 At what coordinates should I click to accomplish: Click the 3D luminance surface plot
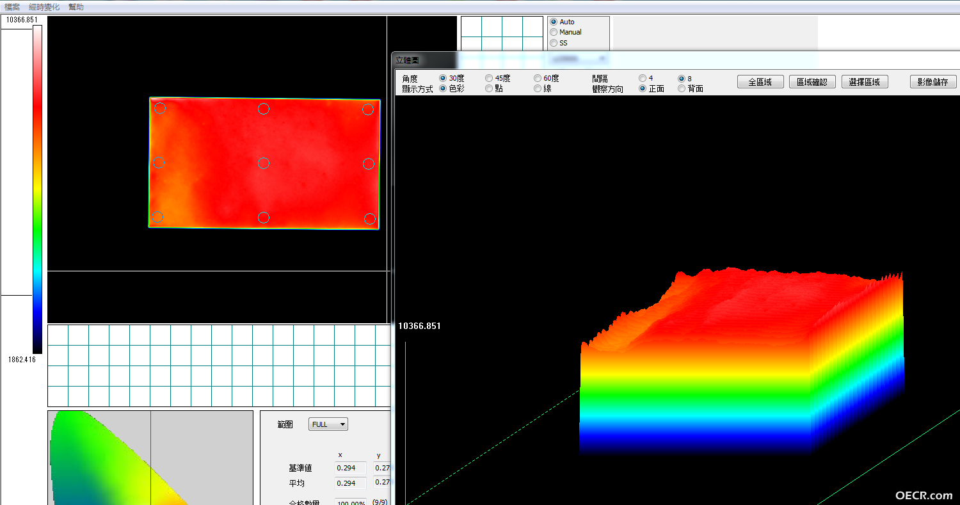(741, 362)
